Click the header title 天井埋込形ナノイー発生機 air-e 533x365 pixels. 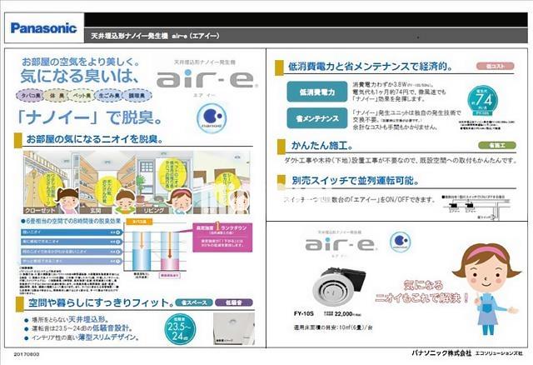(x=155, y=36)
